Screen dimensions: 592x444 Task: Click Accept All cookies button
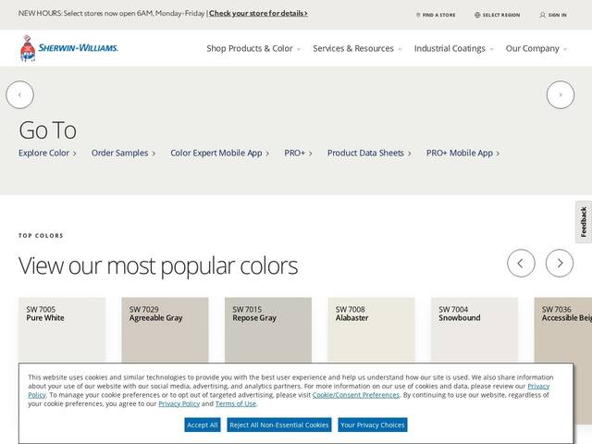pos(203,425)
